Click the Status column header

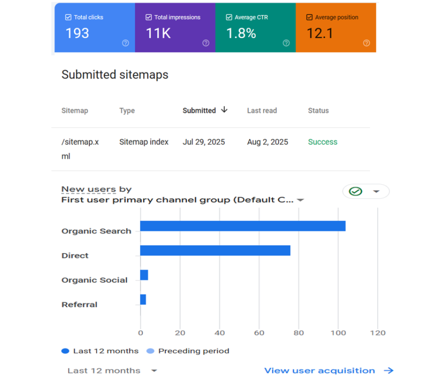[x=318, y=110]
